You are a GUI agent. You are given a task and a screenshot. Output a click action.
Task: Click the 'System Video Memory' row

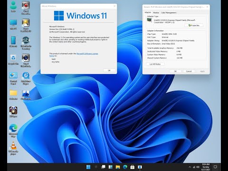(164, 55)
